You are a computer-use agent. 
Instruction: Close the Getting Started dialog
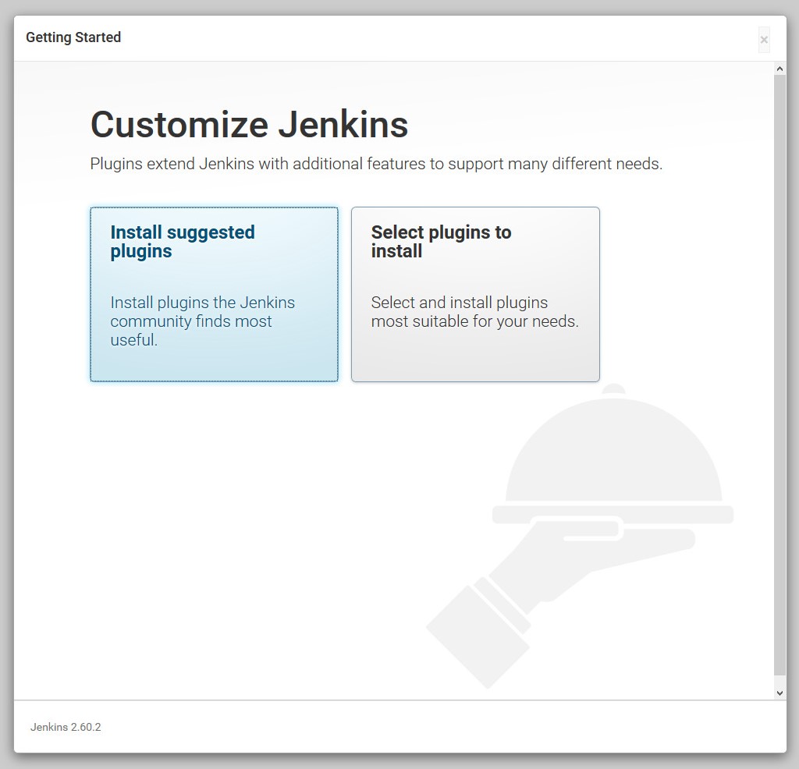(x=764, y=40)
